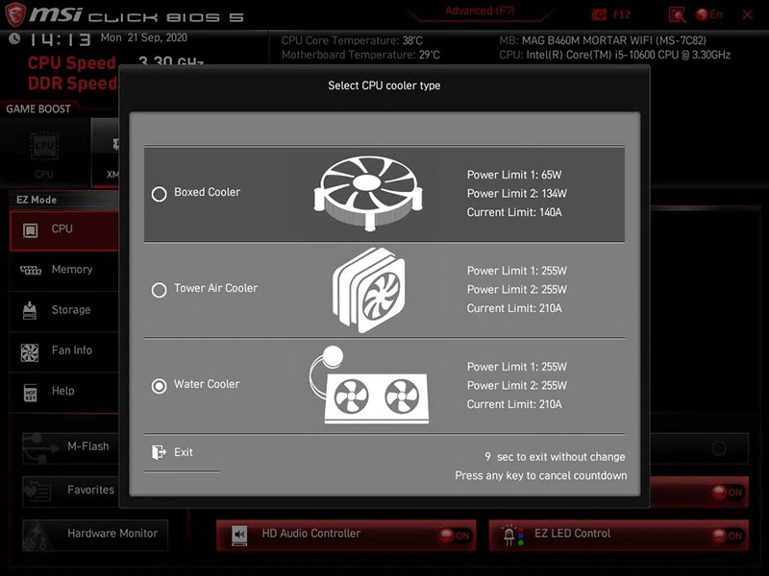Click the MB: MAG B460M MORTAR WIFI text
The image size is (769, 576).
603,40
